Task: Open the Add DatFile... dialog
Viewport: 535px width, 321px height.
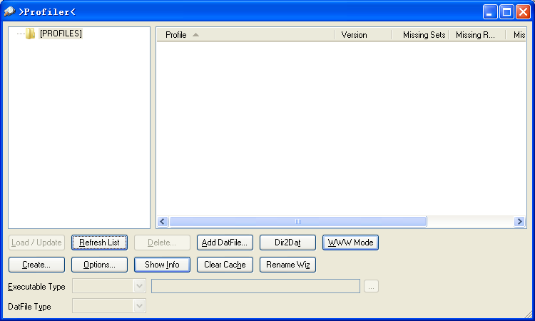Action: (x=225, y=243)
